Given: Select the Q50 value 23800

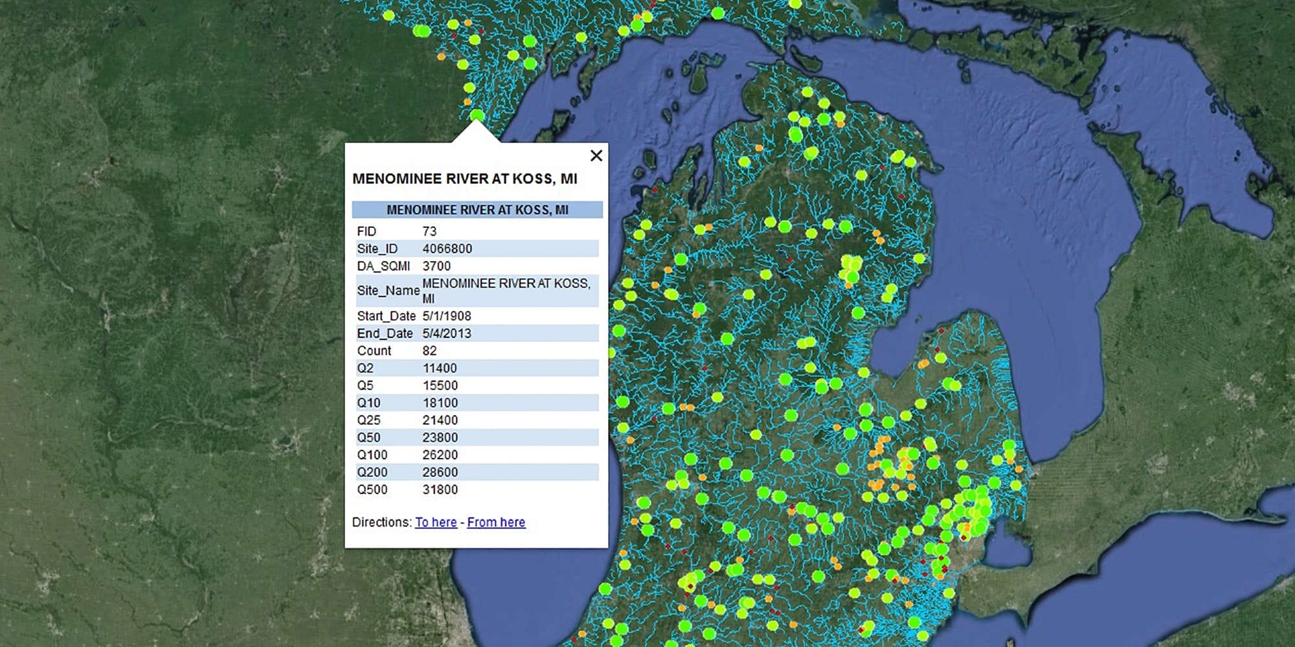Looking at the screenshot, I should coord(440,438).
